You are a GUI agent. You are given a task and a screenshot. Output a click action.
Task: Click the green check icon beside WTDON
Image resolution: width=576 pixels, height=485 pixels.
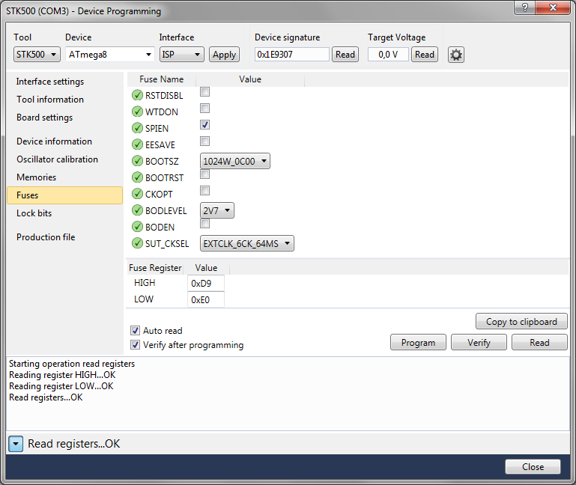pos(137,112)
